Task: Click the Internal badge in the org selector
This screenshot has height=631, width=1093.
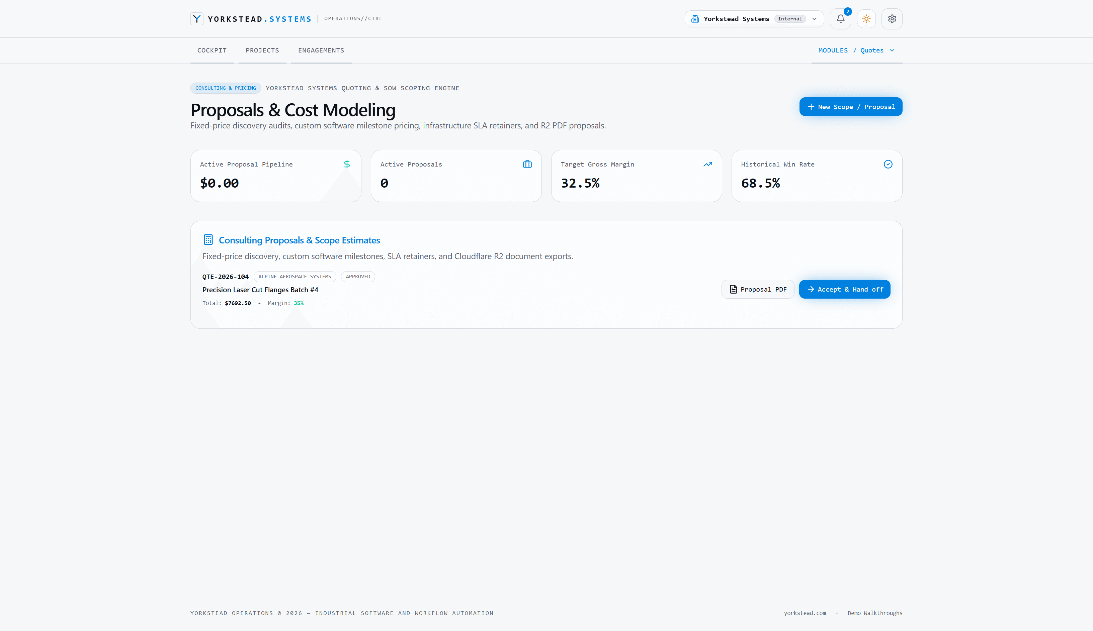Action: pyautogui.click(x=789, y=19)
